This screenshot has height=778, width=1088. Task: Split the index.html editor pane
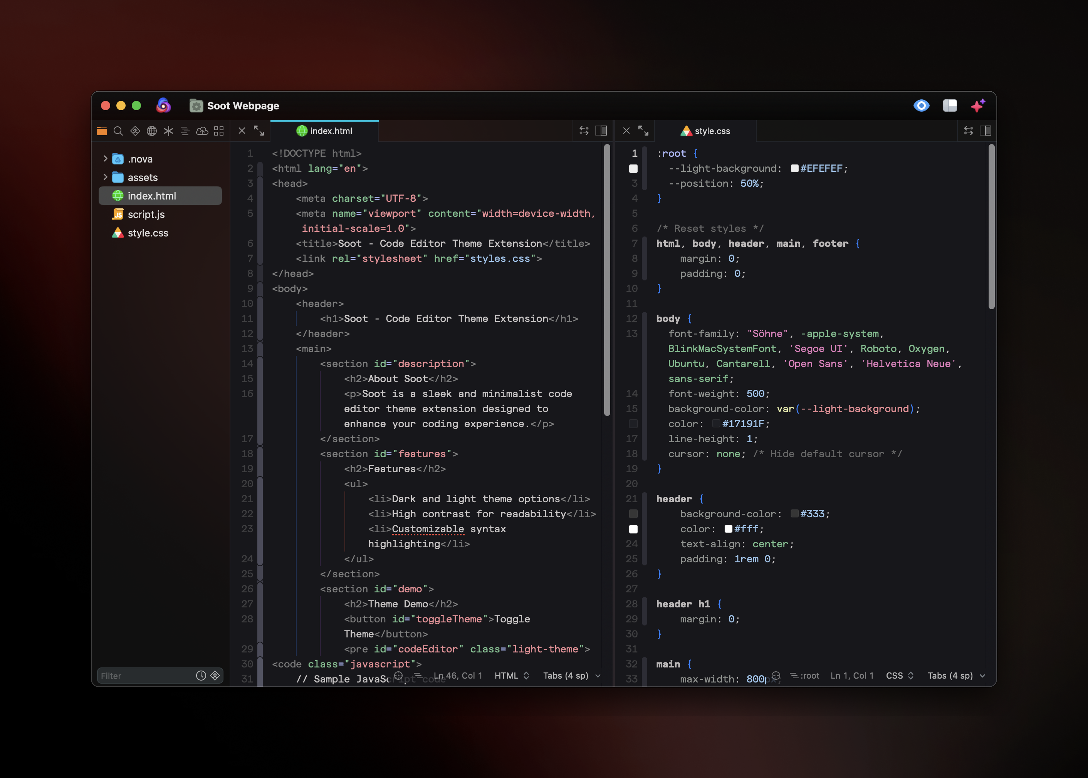tap(601, 130)
